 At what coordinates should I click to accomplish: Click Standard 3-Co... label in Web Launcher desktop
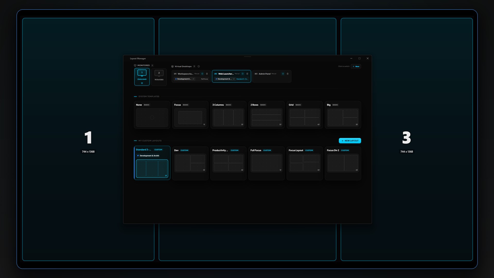point(242,79)
